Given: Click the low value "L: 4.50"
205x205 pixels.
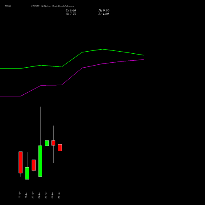Looking at the screenshot, I should click(104, 14).
